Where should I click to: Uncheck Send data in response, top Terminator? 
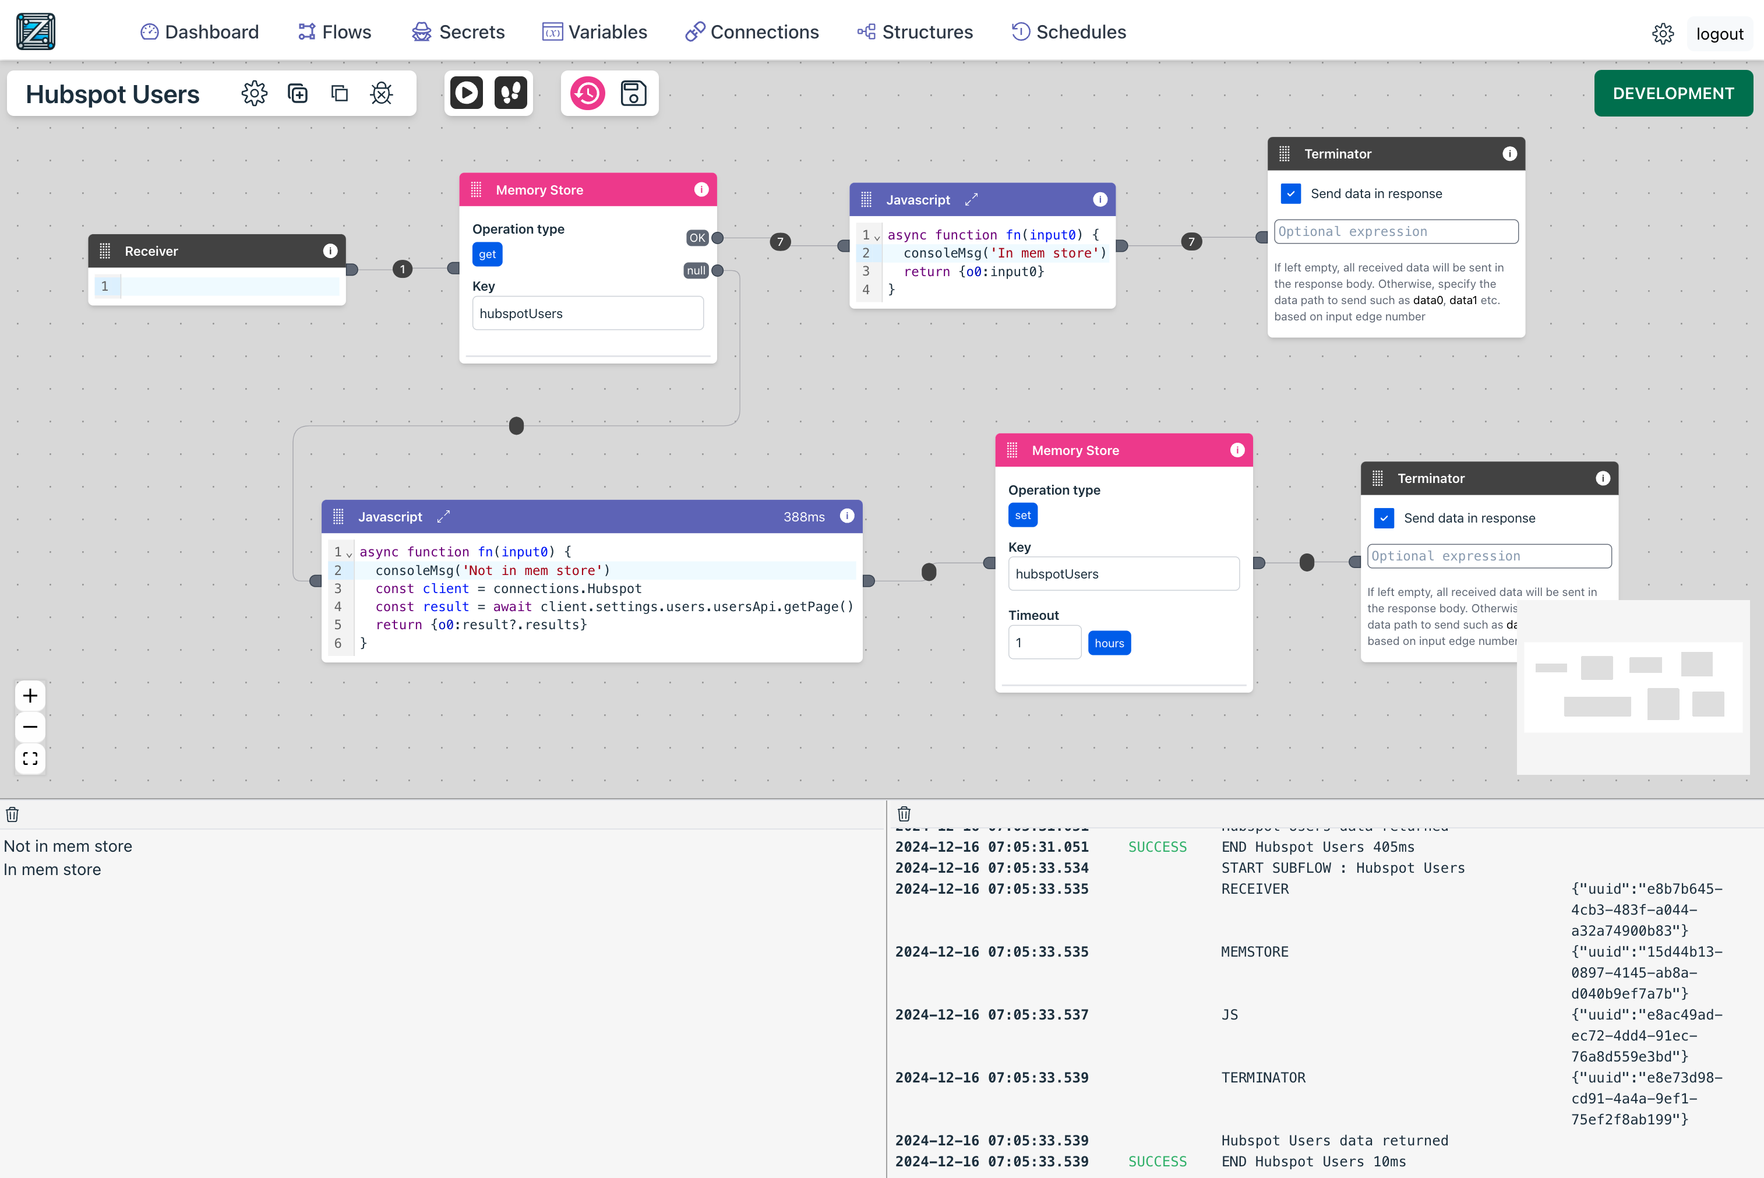[x=1291, y=194]
